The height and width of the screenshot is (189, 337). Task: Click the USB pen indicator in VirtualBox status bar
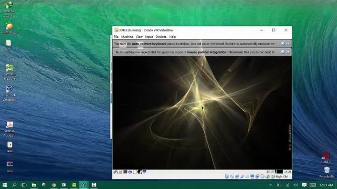[242, 176]
